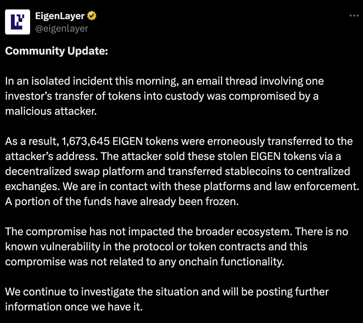The height and width of the screenshot is (323, 363).
Task: Click the EigenLayer display name
Action: click(60, 16)
